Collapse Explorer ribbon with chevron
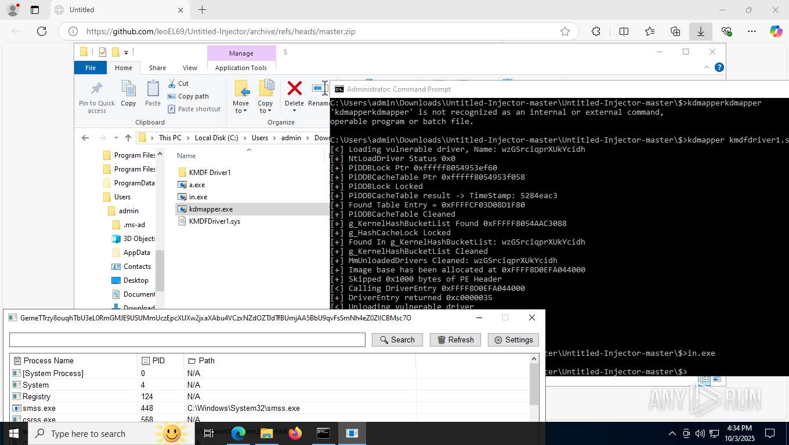Screen dimensions: 789x445 click(707, 67)
